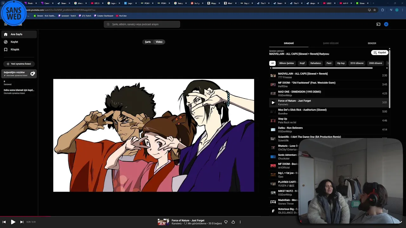The width and height of the screenshot is (406, 228).
Task: Click the chip row's left scroll arrow
Action: click(x=271, y=68)
